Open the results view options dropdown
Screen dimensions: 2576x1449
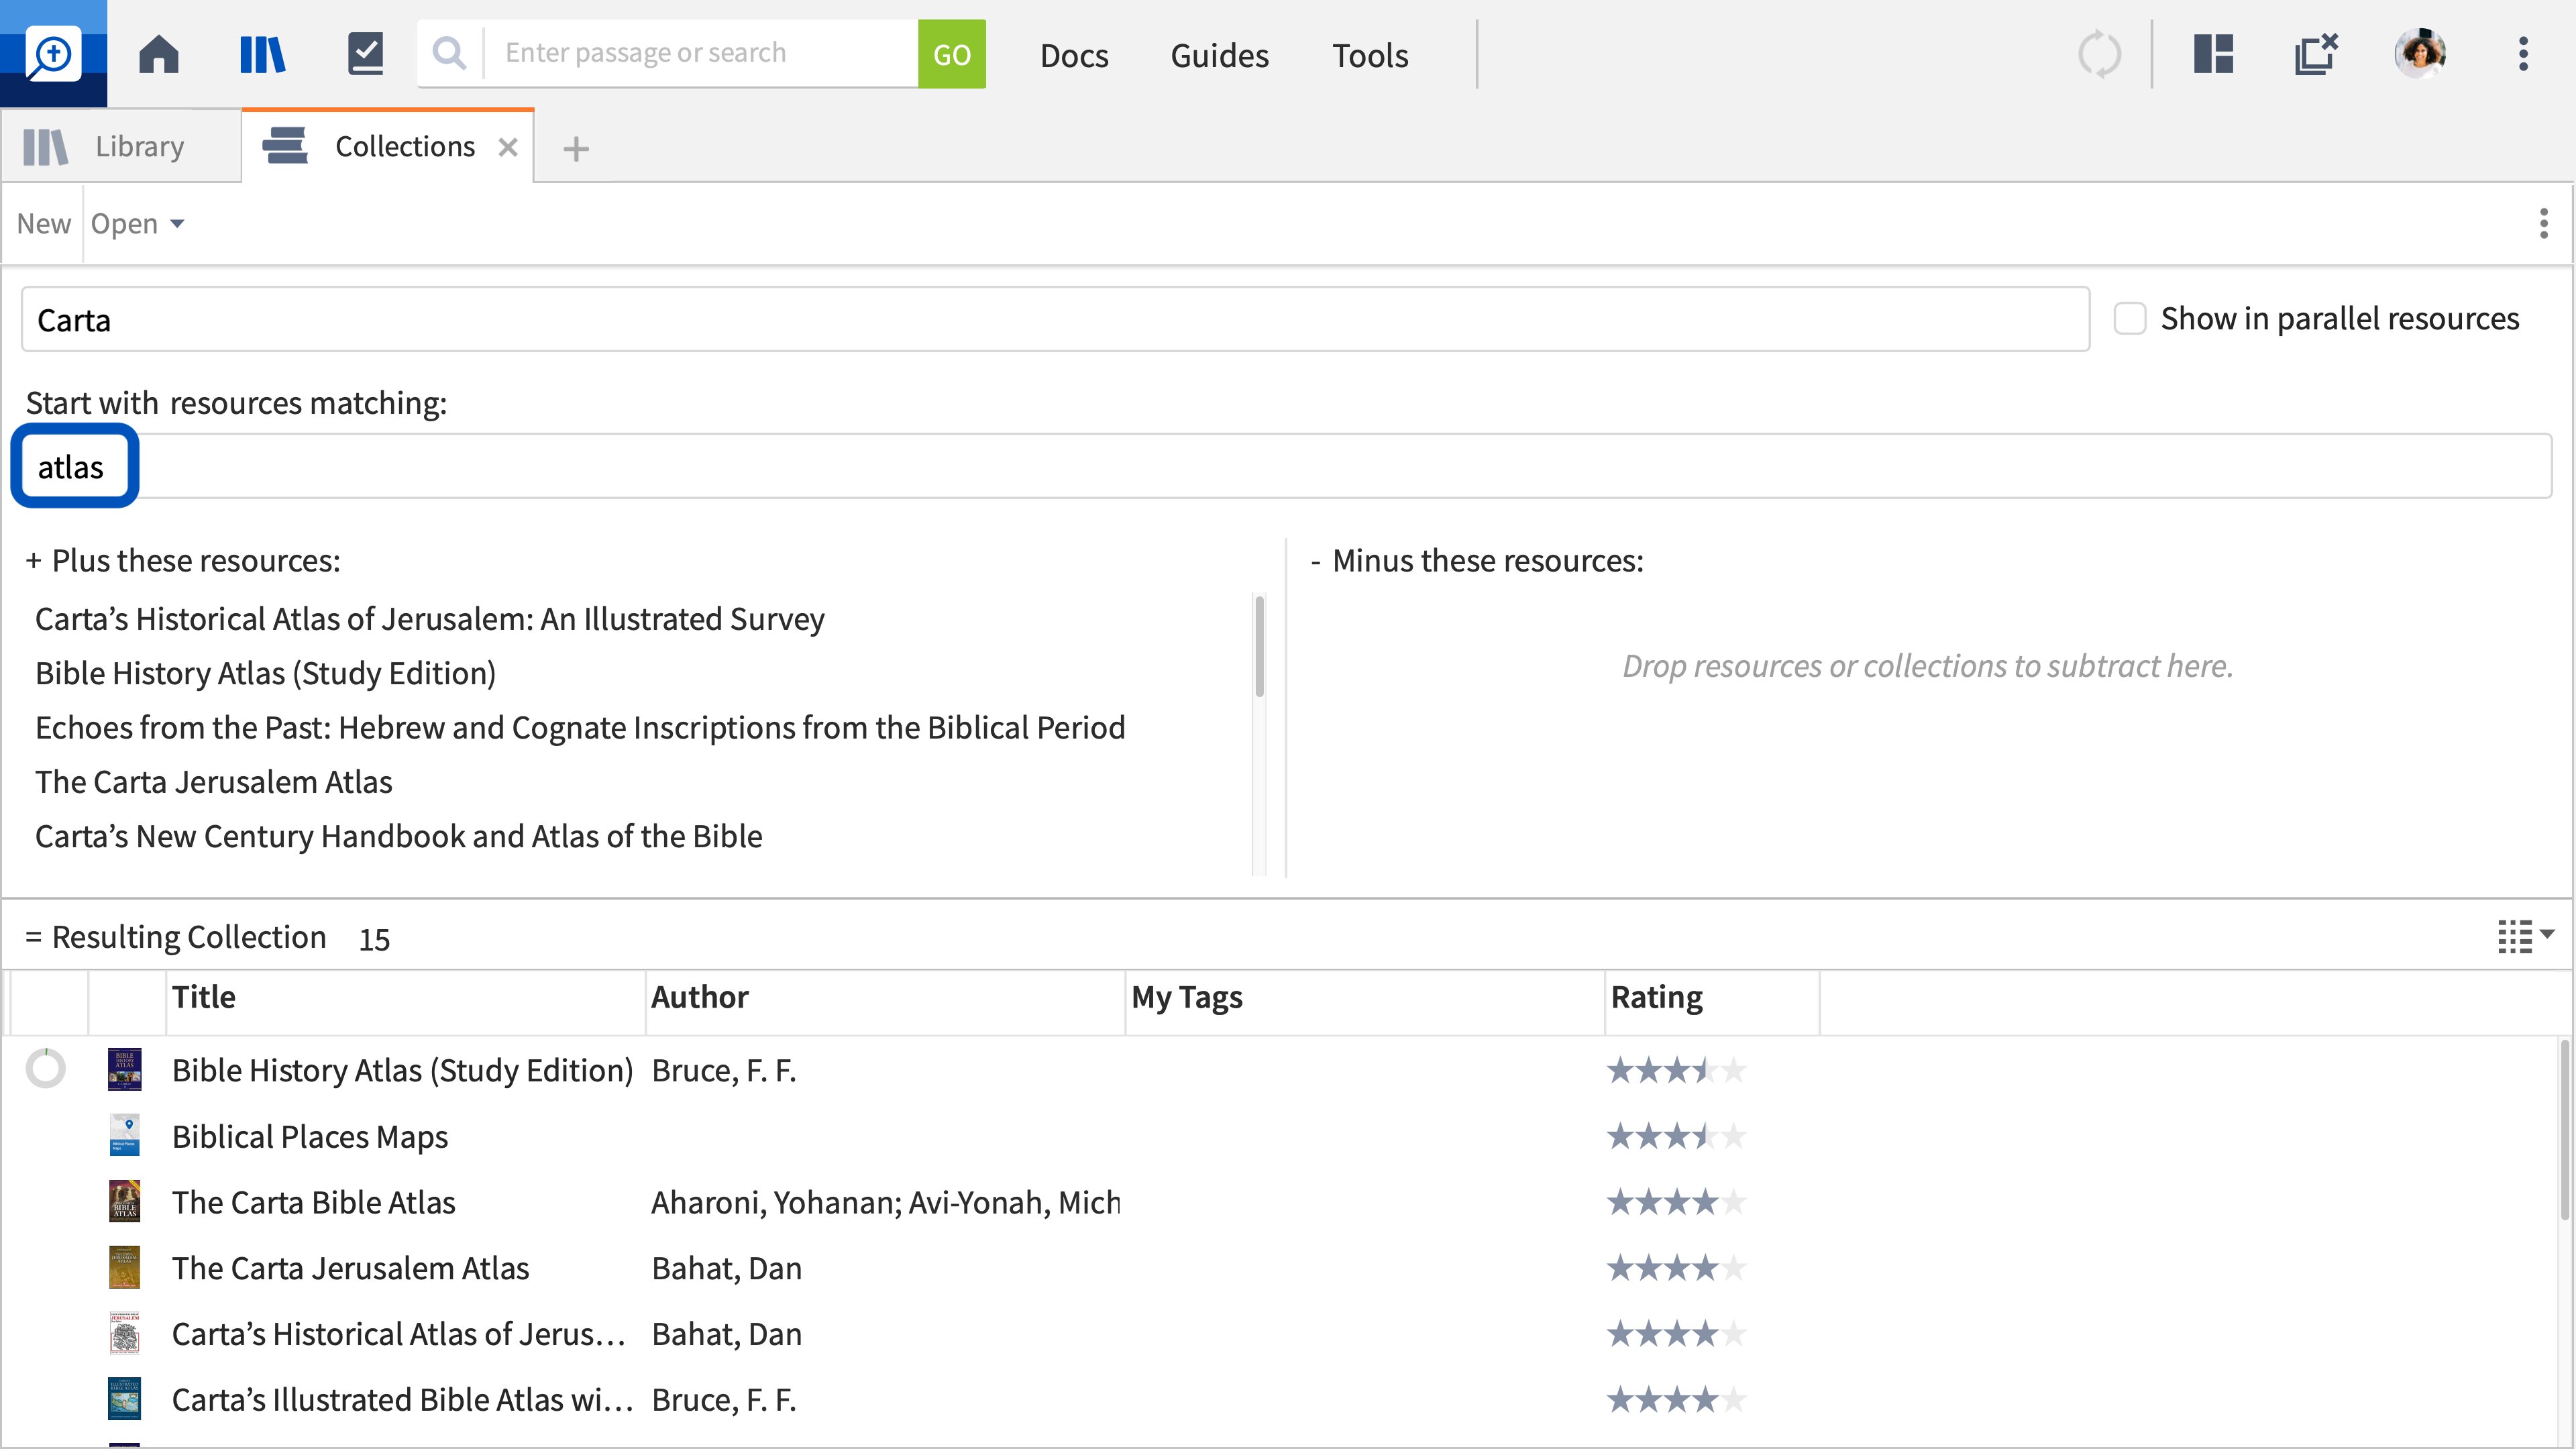click(2525, 936)
